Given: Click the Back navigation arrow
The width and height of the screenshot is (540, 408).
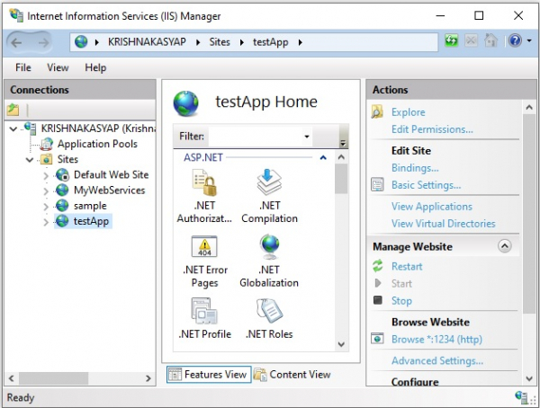Looking at the screenshot, I should point(16,42).
